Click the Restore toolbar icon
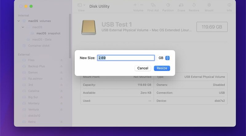This screenshot has height=136, width=246. click(194, 5)
